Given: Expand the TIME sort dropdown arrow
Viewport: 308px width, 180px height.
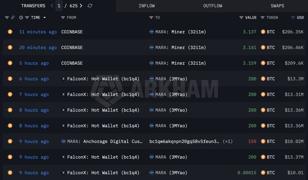Looking at the screenshot, I should 44,18.
